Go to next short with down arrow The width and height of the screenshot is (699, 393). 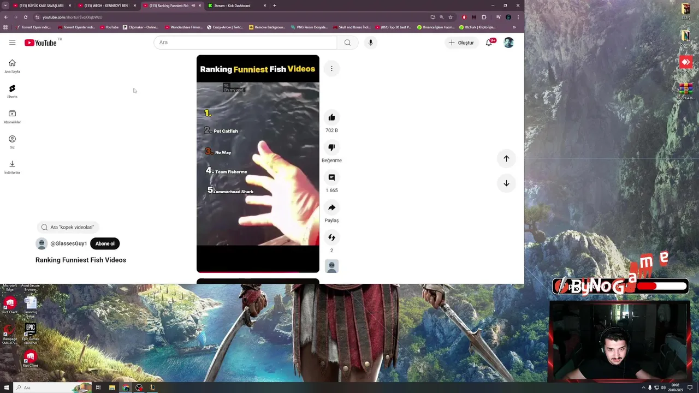point(506,183)
